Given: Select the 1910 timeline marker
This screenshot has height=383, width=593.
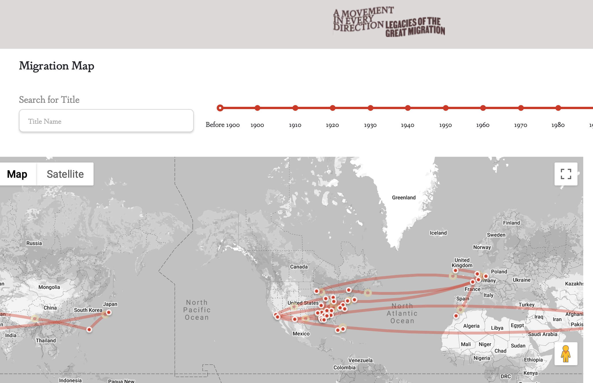Looking at the screenshot, I should point(295,108).
